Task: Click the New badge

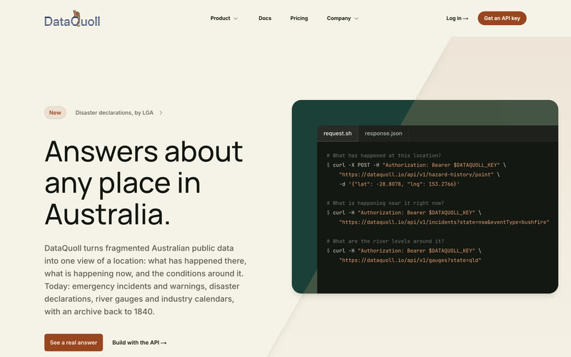Action: click(55, 113)
